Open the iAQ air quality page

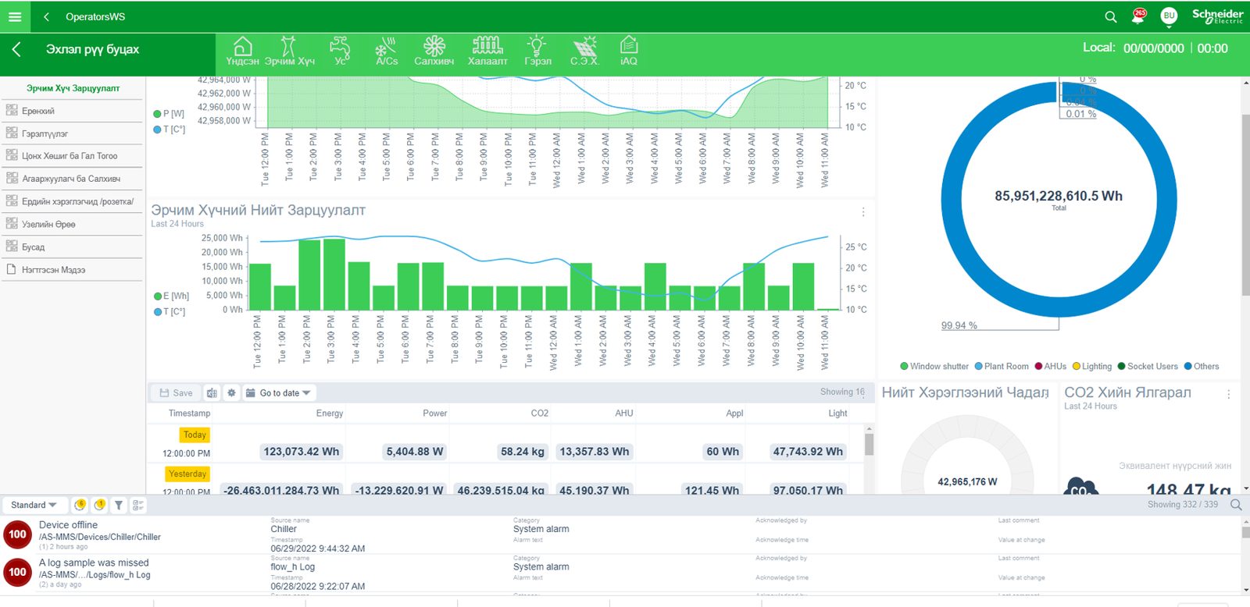click(629, 51)
